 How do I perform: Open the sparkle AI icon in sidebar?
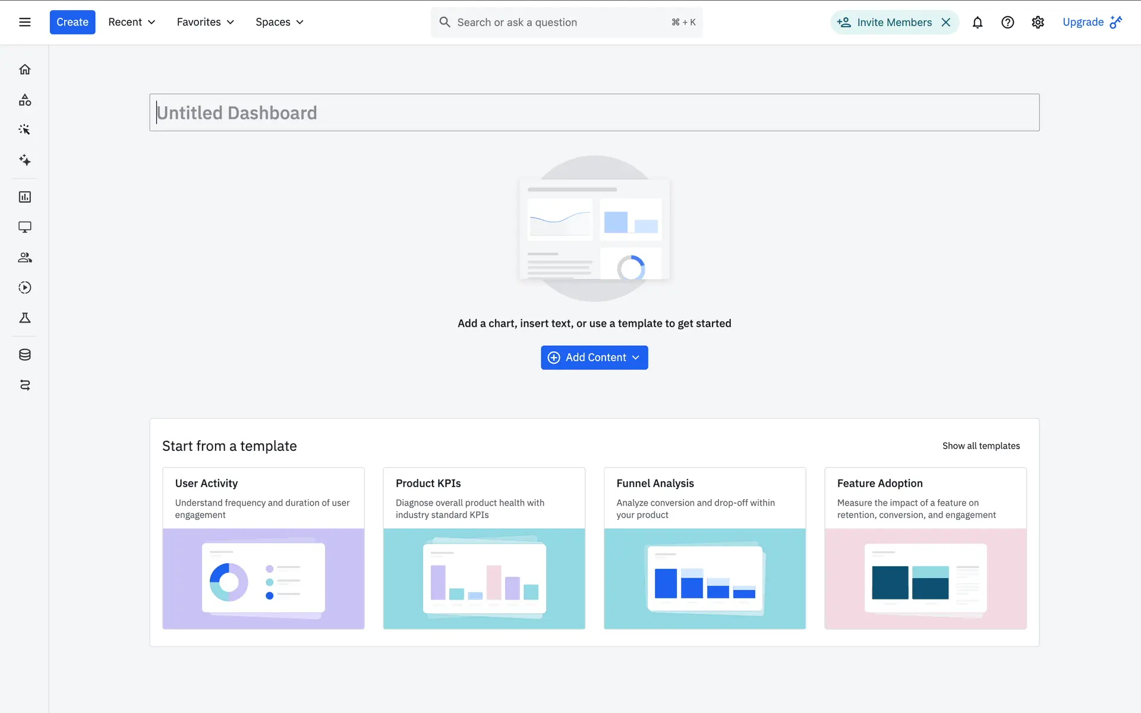[x=24, y=160]
